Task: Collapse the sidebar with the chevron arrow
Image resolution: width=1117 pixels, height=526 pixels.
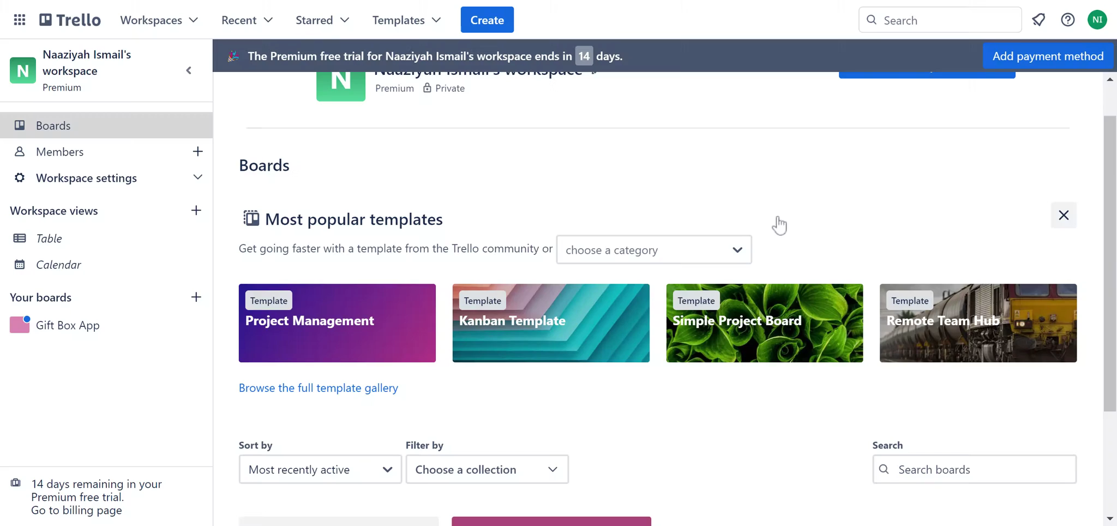Action: (189, 70)
